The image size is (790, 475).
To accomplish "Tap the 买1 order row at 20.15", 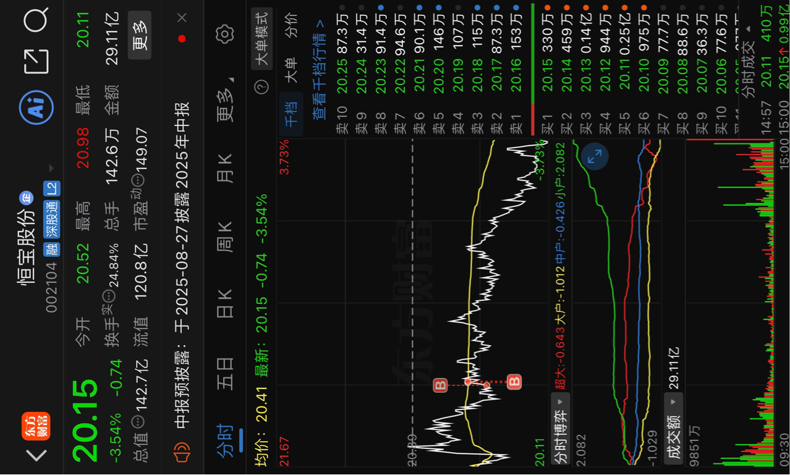I will point(548,70).
